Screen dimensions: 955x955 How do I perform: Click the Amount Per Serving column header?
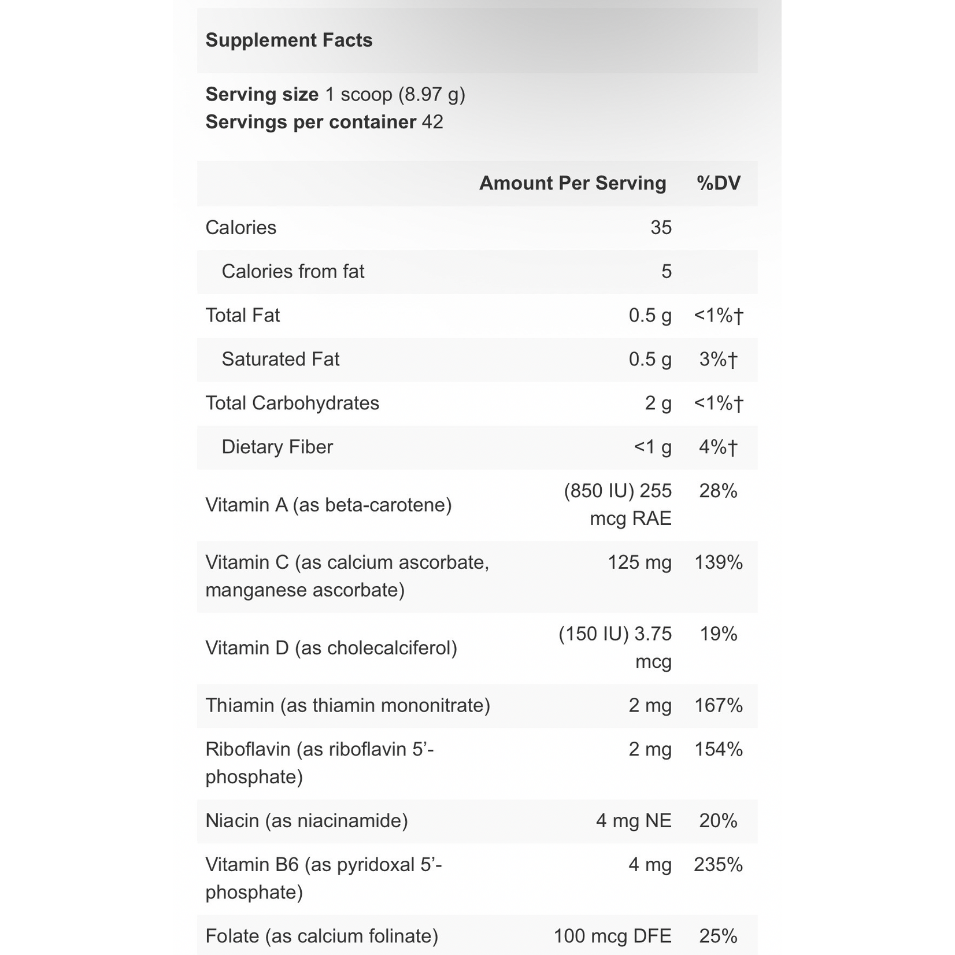(572, 183)
